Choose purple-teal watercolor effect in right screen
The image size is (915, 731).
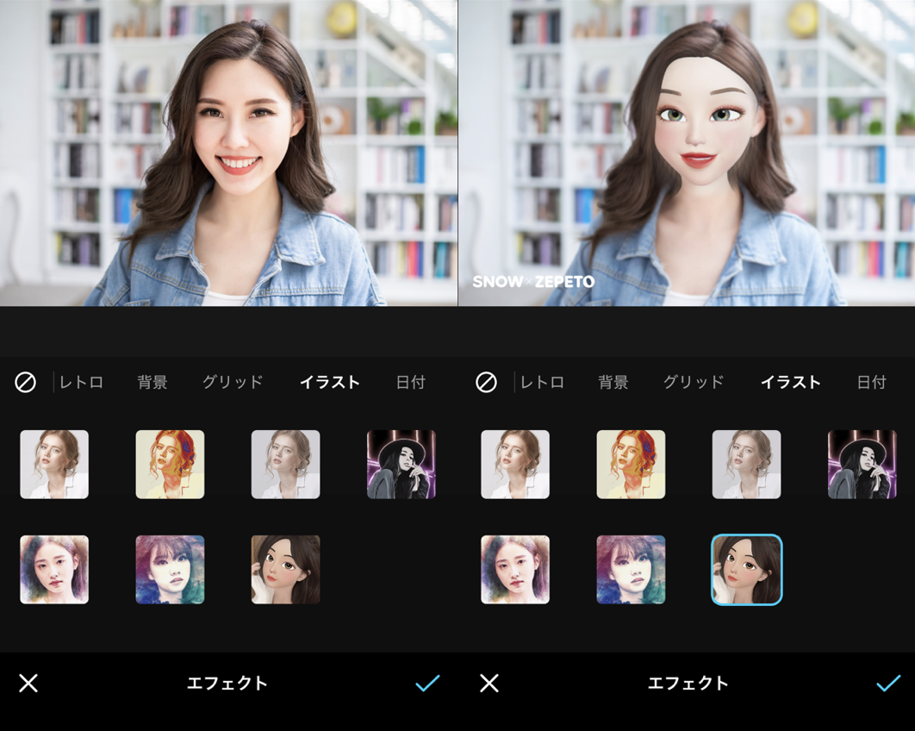631,570
